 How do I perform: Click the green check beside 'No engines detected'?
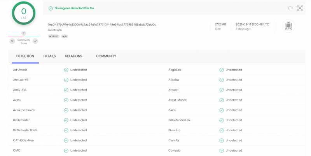pyautogui.click(x=51, y=8)
